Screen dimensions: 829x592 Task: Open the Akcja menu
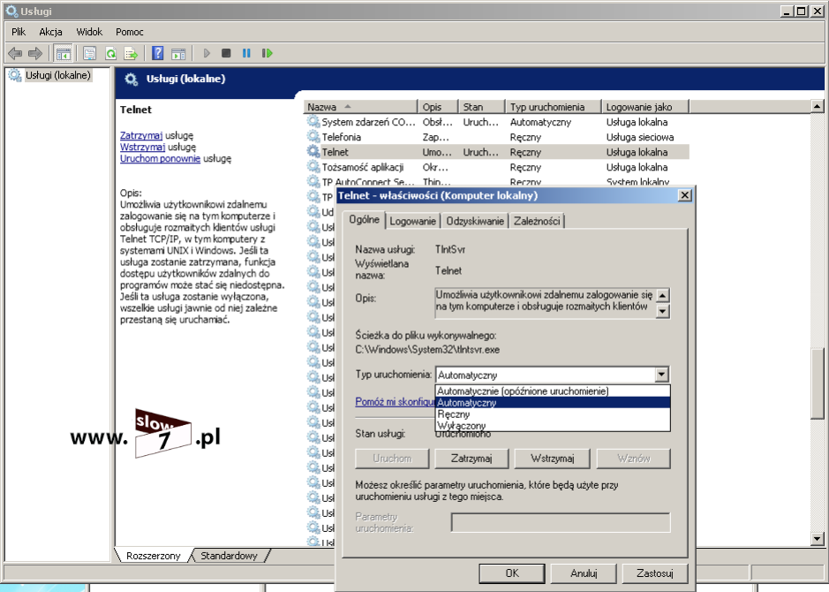coord(50,32)
